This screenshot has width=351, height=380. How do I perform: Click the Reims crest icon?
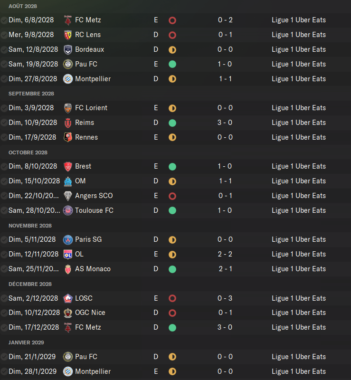tap(68, 123)
